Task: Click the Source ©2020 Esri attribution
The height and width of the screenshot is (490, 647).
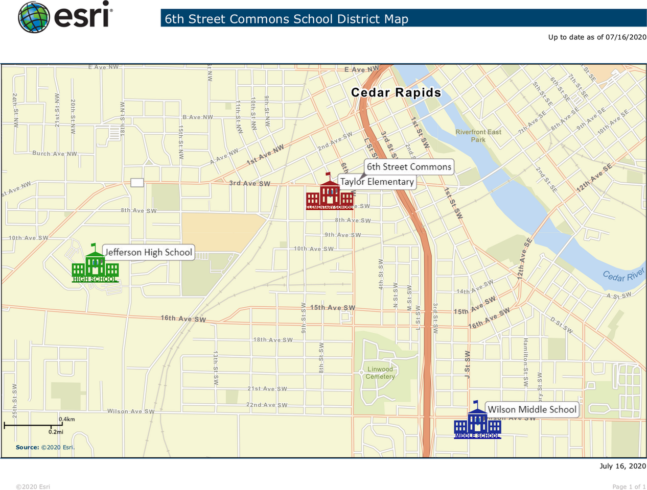Action: tap(45, 447)
